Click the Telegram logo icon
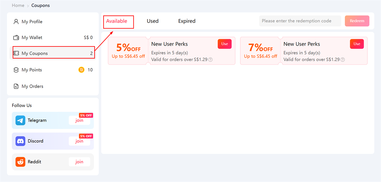Screen dimensions: 381x182 tap(20, 120)
